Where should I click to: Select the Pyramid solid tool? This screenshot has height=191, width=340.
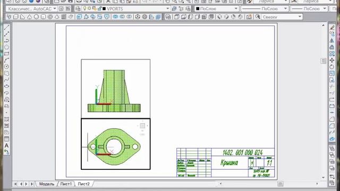57,16
